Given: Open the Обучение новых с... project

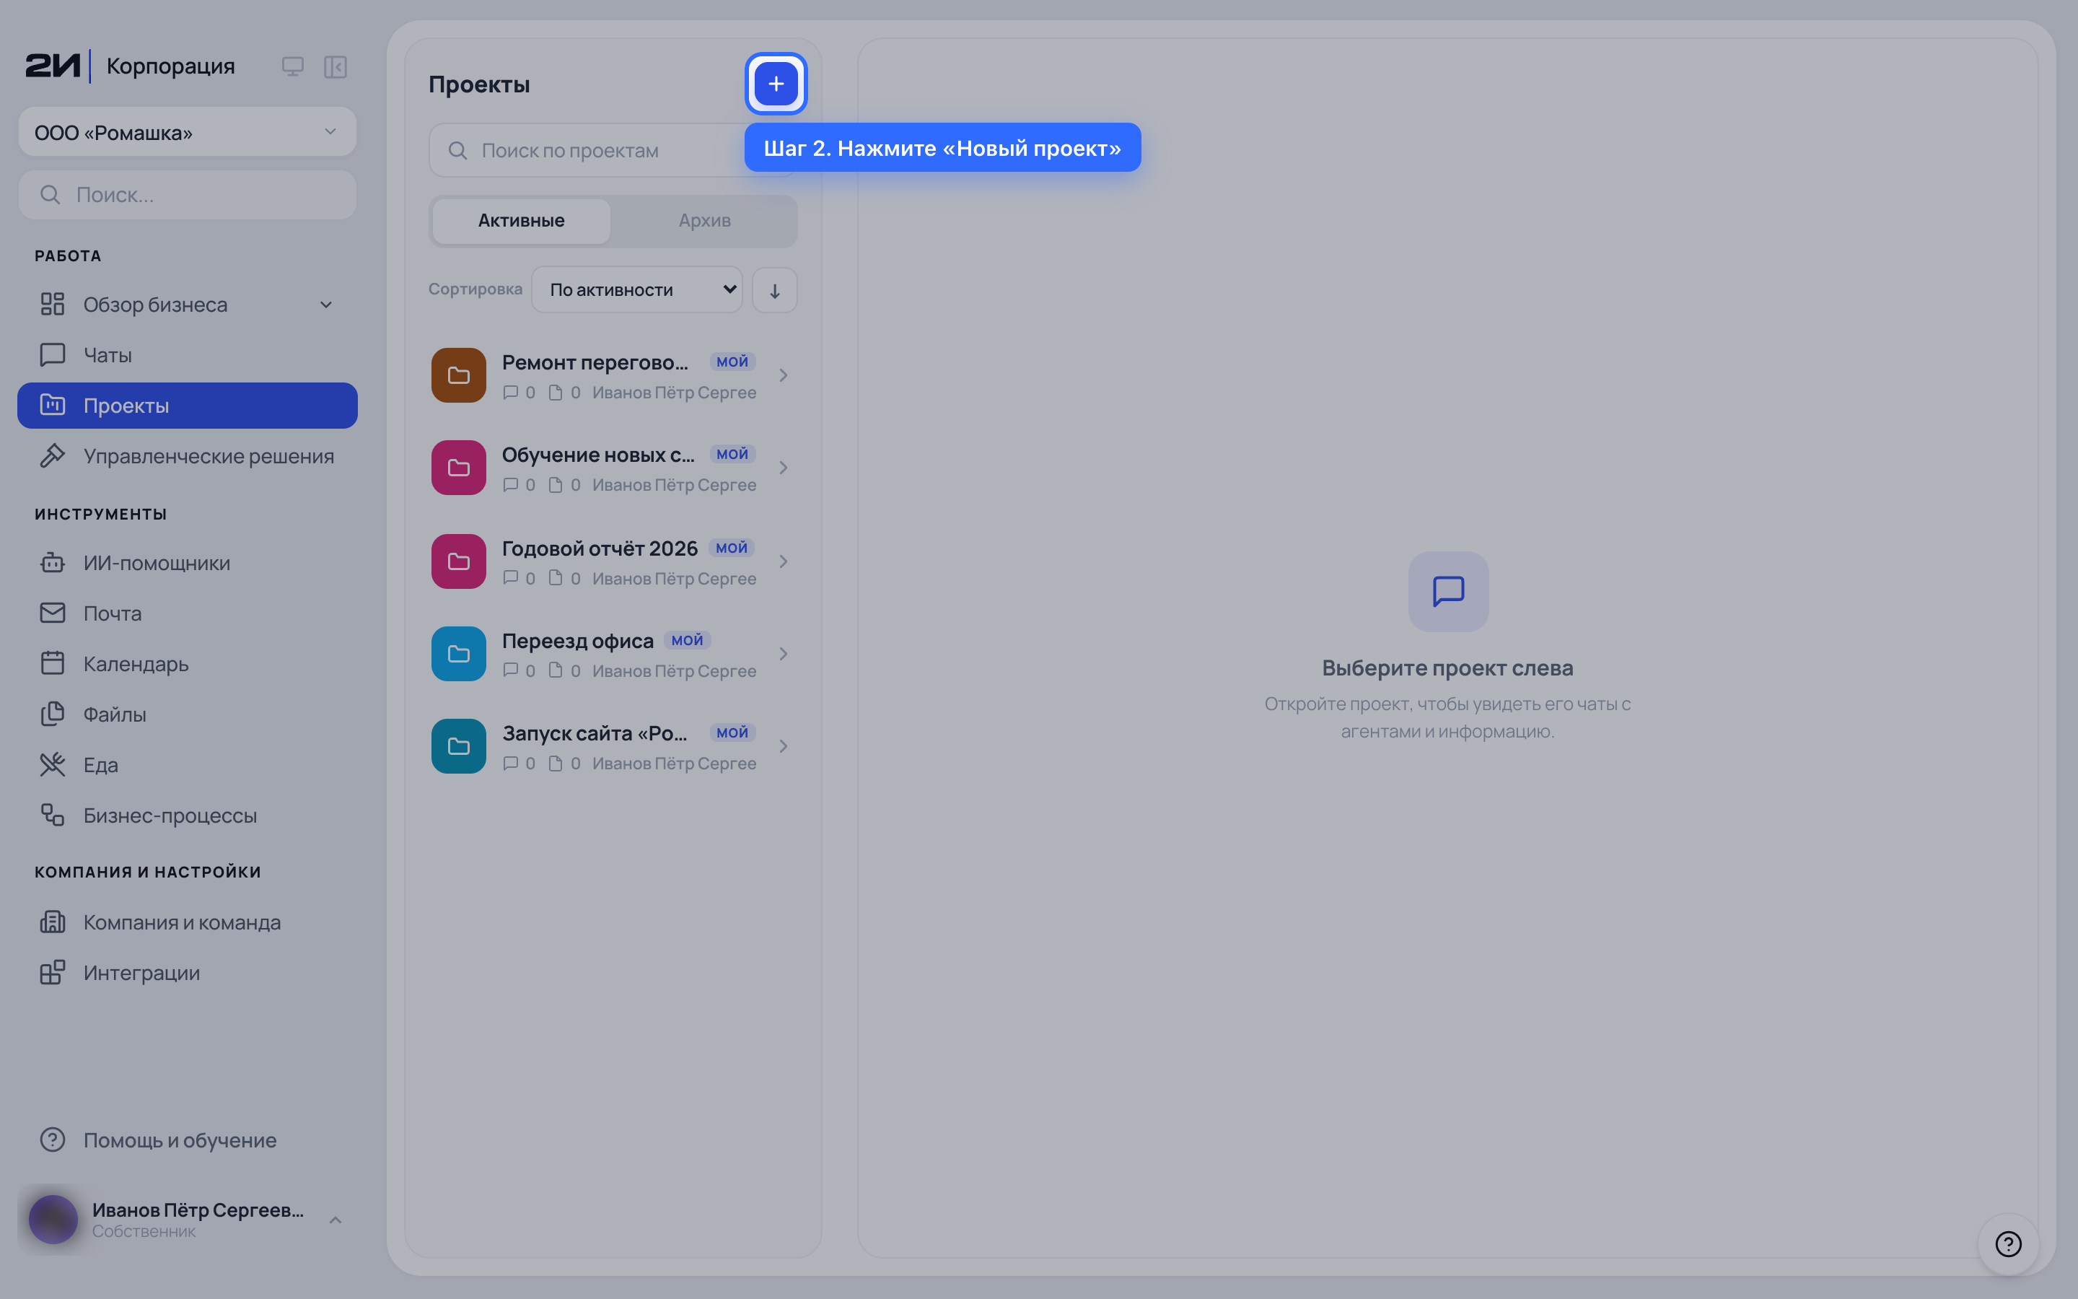Looking at the screenshot, I should point(613,468).
